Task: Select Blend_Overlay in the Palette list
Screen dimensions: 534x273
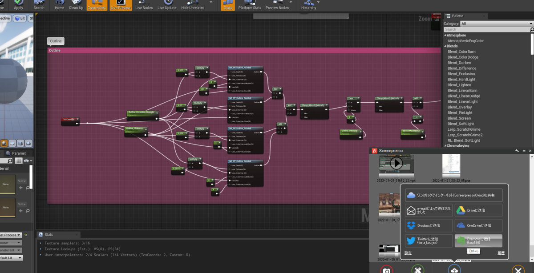Action: (x=460, y=107)
